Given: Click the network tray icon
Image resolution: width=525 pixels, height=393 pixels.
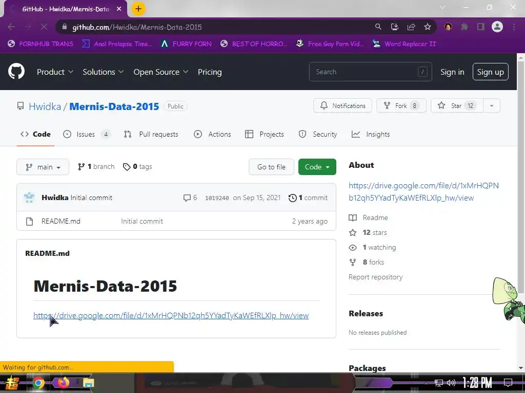Looking at the screenshot, I should pos(439,383).
